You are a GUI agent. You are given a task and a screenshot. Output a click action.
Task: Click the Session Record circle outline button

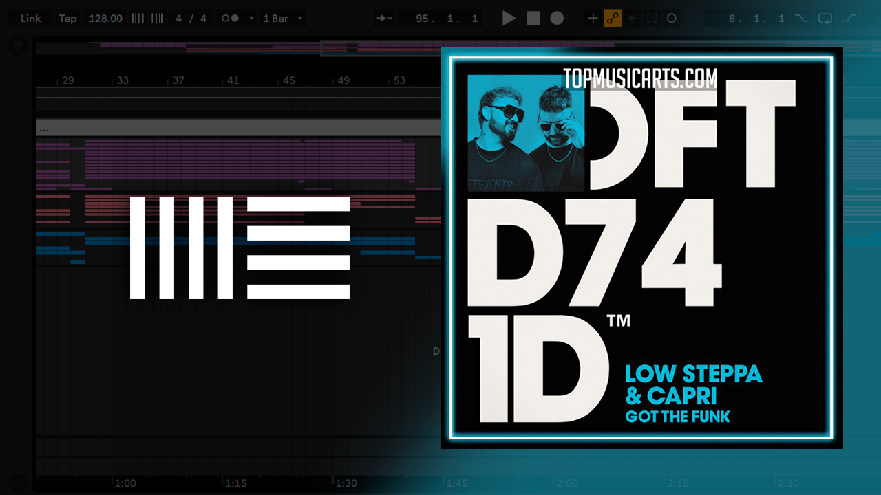(672, 19)
